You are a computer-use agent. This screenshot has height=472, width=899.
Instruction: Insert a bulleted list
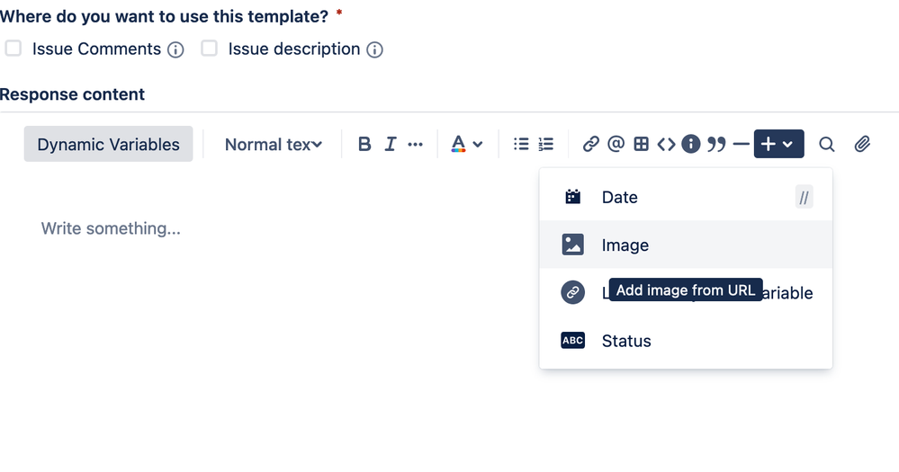[x=521, y=144]
